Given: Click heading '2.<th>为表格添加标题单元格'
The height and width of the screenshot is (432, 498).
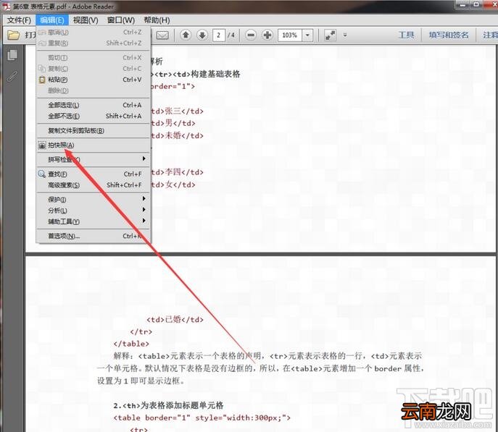Looking at the screenshot, I should [168, 405].
